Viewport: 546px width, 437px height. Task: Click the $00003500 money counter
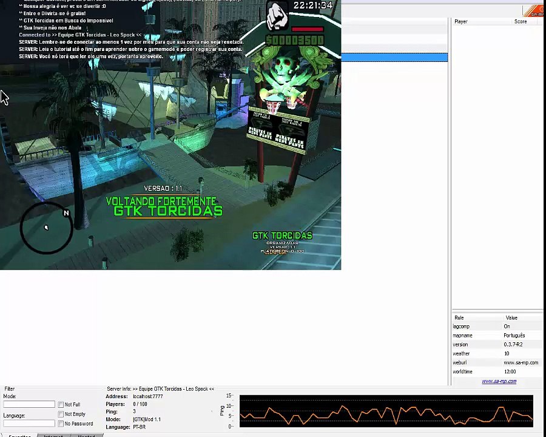295,41
